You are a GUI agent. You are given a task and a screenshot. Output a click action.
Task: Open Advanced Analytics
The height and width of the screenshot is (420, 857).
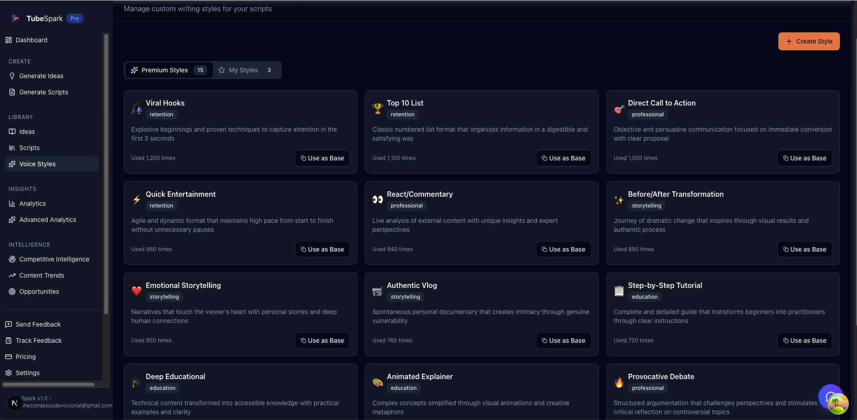pos(47,220)
